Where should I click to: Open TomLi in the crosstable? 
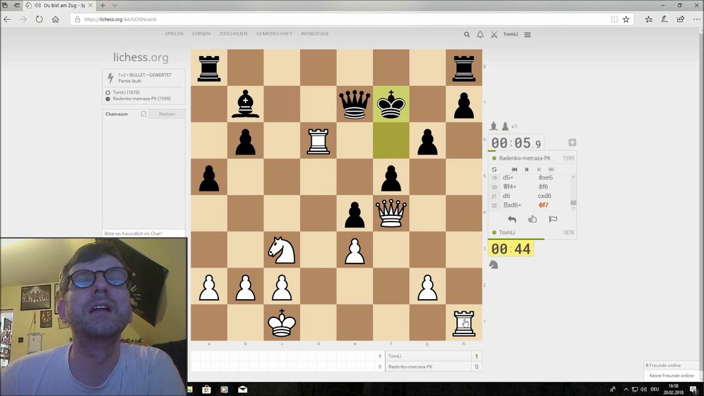(395, 356)
